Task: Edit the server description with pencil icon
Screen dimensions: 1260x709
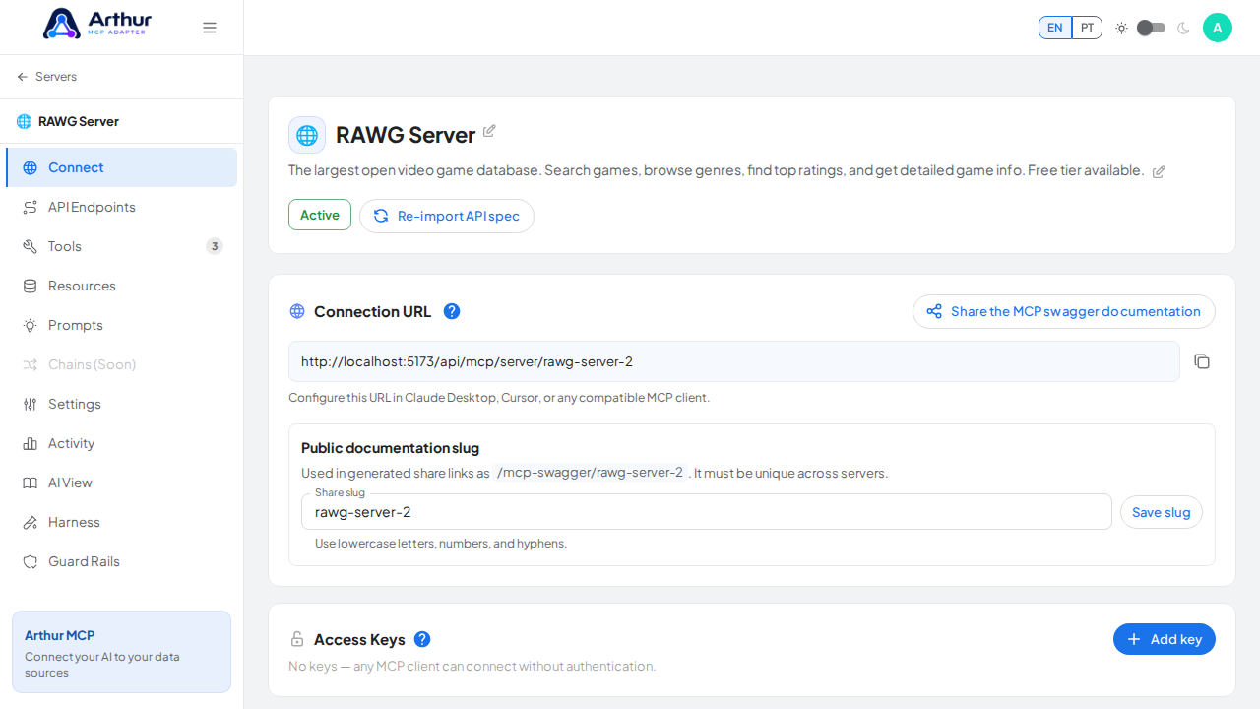Action: click(1159, 172)
